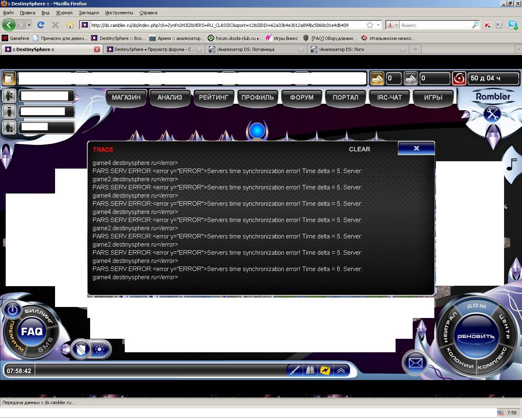Switch to Анализатор DS: Логи tab

tap(358, 49)
